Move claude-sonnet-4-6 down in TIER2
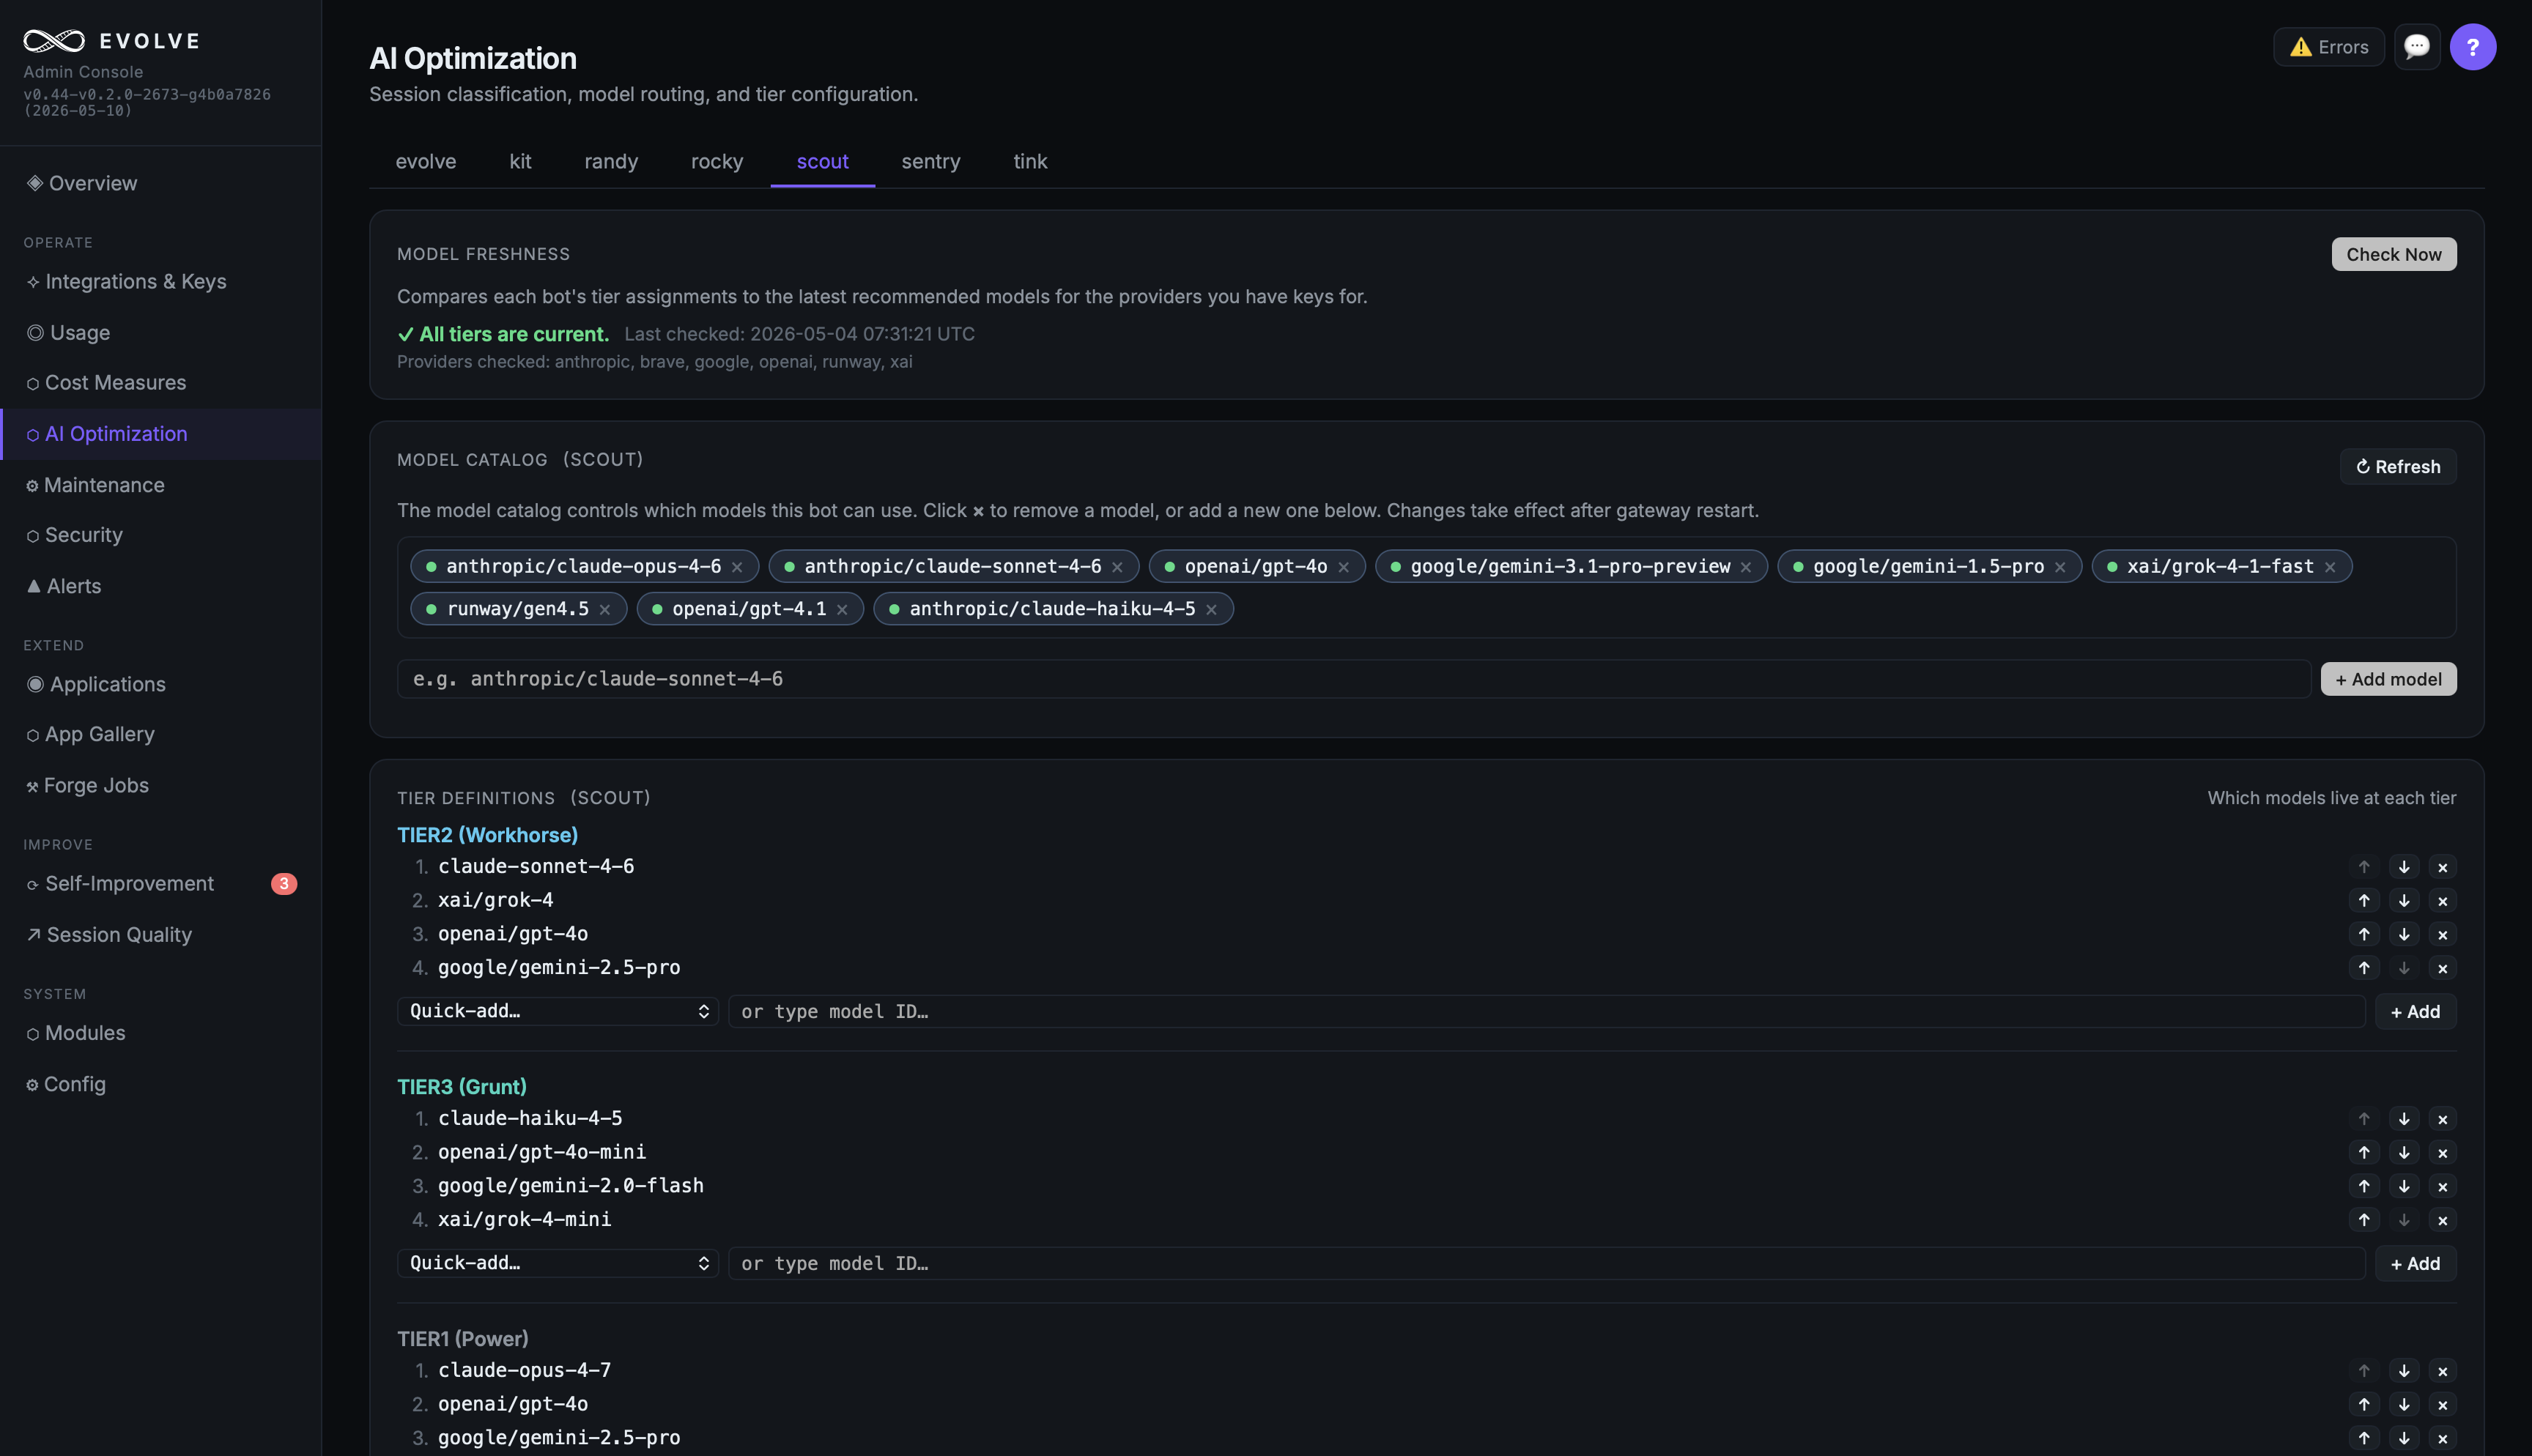2532x1456 pixels. (2404, 867)
